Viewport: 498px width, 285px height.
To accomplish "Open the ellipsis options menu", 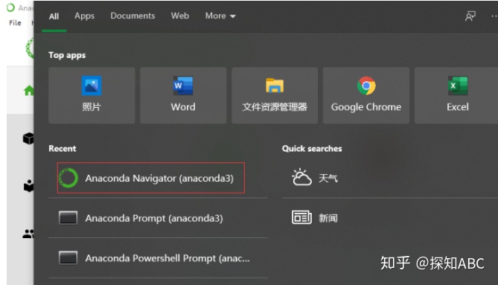I will point(494,16).
